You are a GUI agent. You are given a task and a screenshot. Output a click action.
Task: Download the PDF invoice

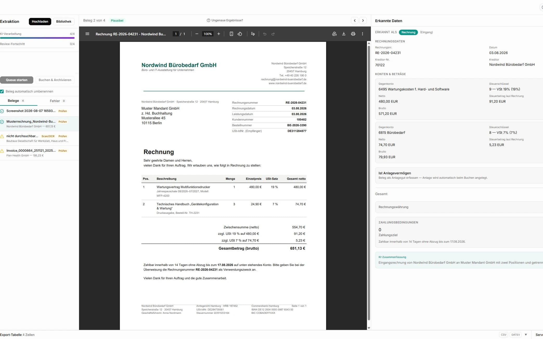(344, 34)
